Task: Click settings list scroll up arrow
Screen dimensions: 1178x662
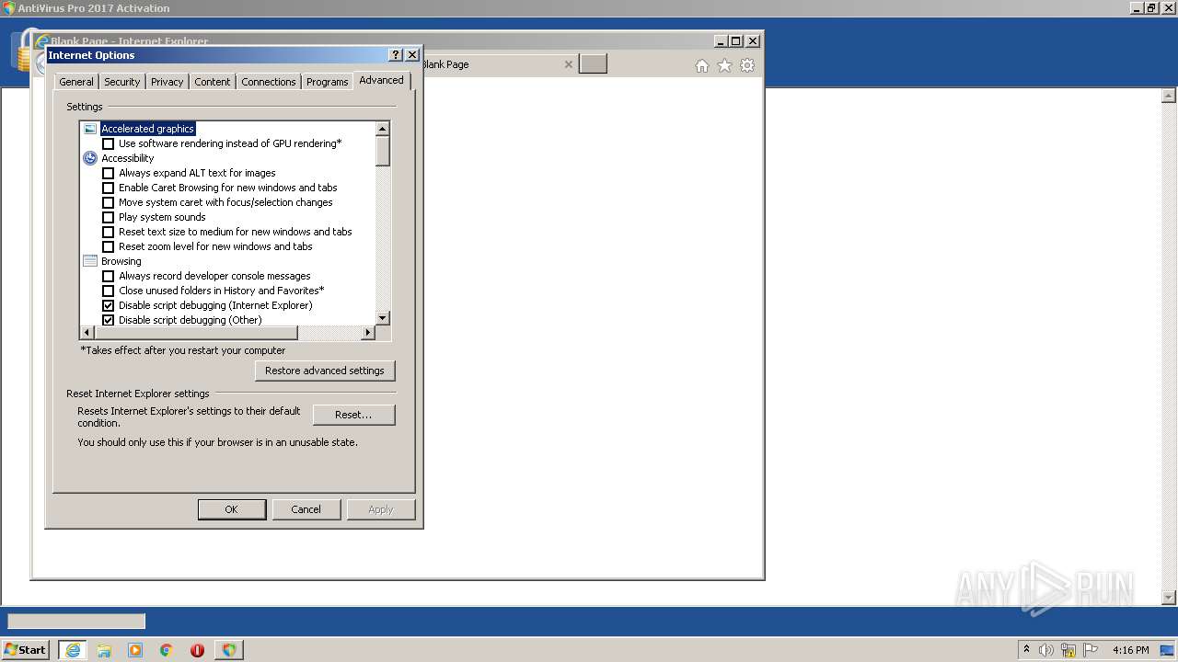Action: (x=383, y=129)
